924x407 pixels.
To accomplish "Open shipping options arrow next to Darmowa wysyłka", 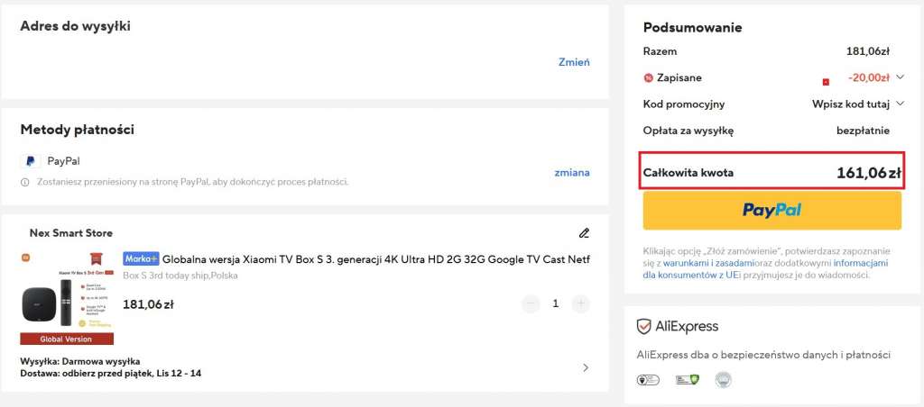I will [585, 367].
